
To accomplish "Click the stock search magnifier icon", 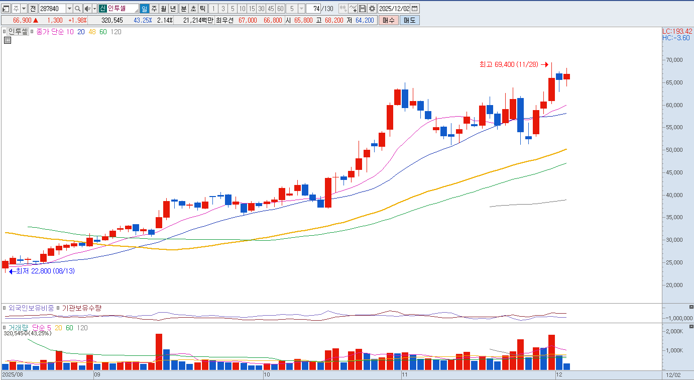I will pyautogui.click(x=78, y=9).
